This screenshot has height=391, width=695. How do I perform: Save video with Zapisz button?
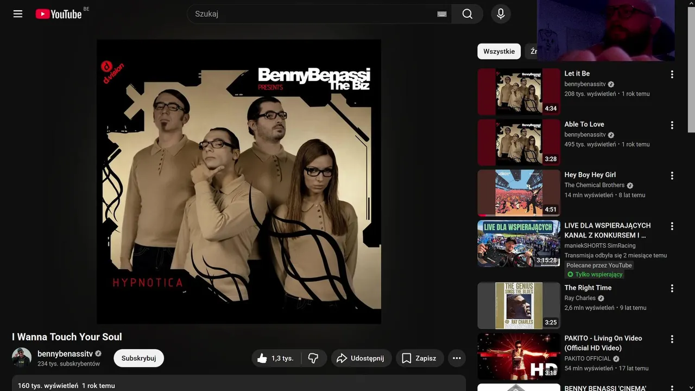(x=419, y=358)
